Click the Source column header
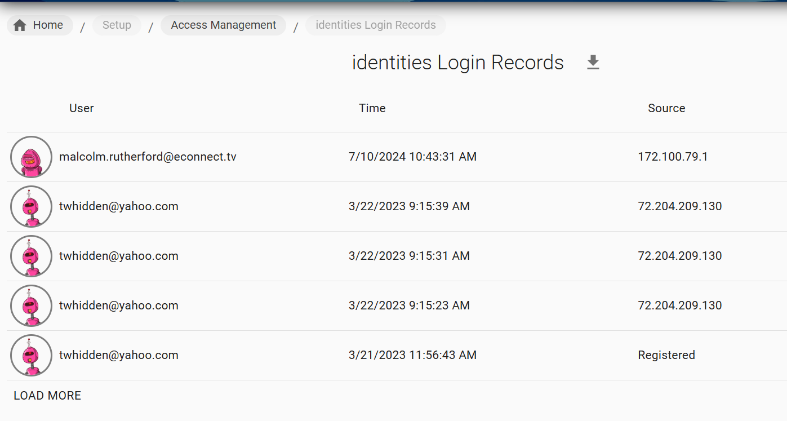Viewport: 787px width, 421px height. tap(666, 108)
